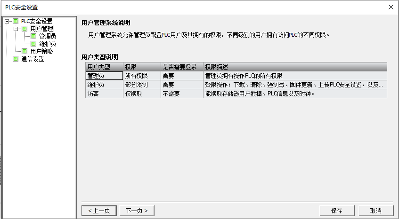Go to previous page with 上一页
The image size is (399, 219).
coord(99,211)
